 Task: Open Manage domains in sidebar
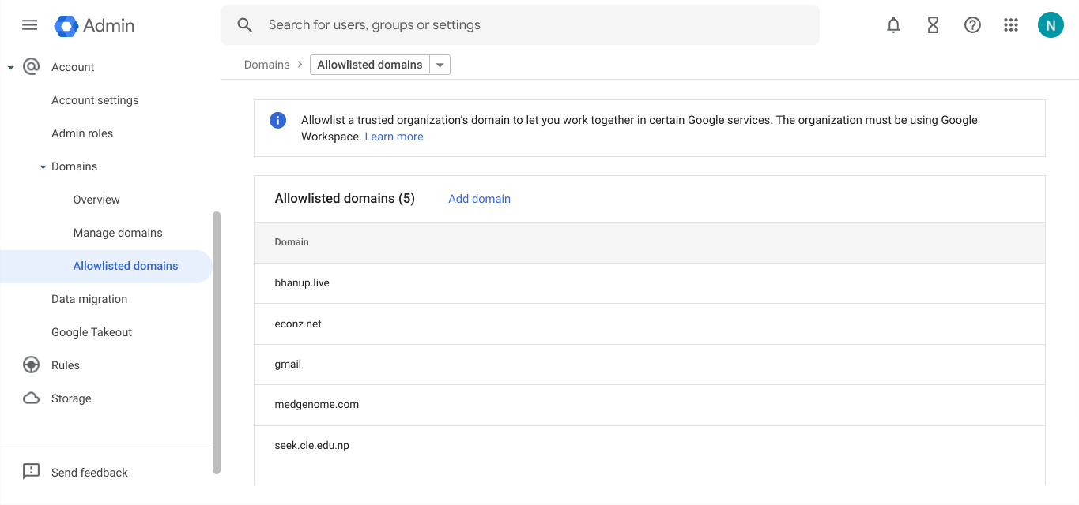click(118, 233)
